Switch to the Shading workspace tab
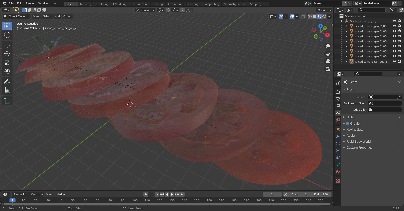 coord(158,4)
